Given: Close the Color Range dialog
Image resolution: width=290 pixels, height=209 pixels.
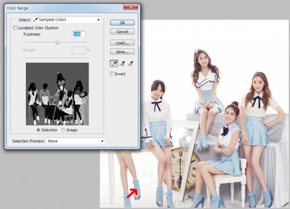Looking at the screenshot, I should pos(130,6).
